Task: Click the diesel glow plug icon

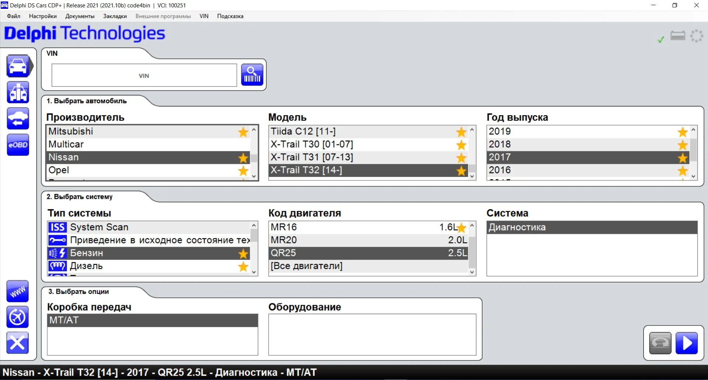Action: [x=58, y=266]
